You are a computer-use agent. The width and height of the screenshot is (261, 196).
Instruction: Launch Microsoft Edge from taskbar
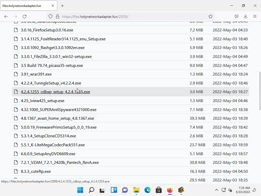tap(148, 190)
